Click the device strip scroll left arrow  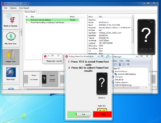(25, 88)
